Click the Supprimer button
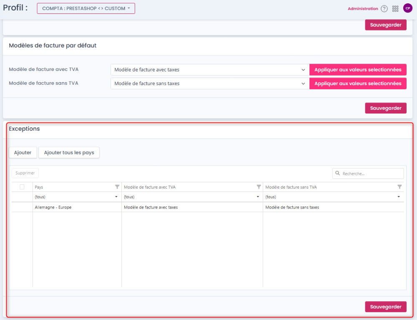The width and height of the screenshot is (417, 320). pos(25,173)
